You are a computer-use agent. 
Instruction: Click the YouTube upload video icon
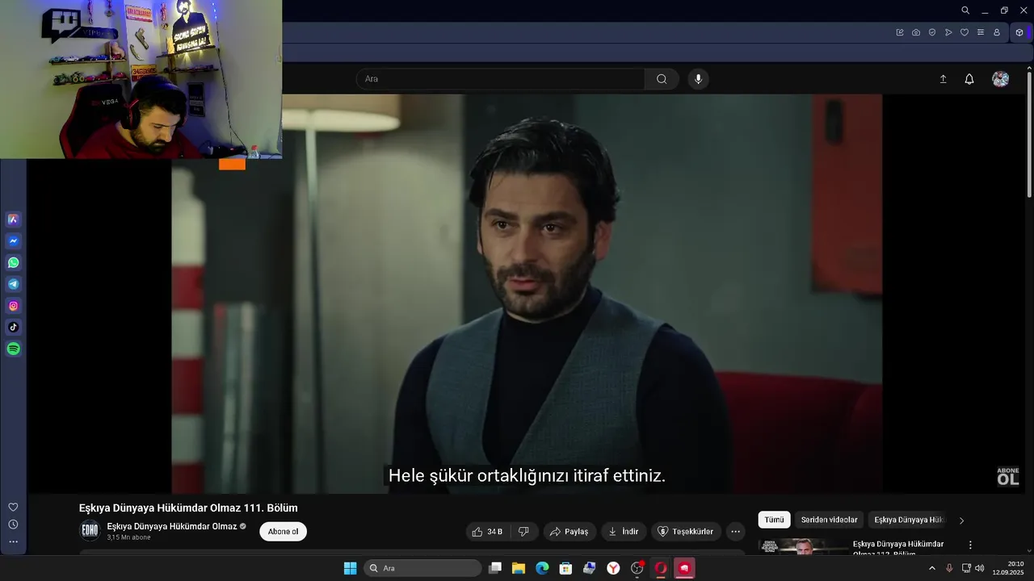coord(943,79)
